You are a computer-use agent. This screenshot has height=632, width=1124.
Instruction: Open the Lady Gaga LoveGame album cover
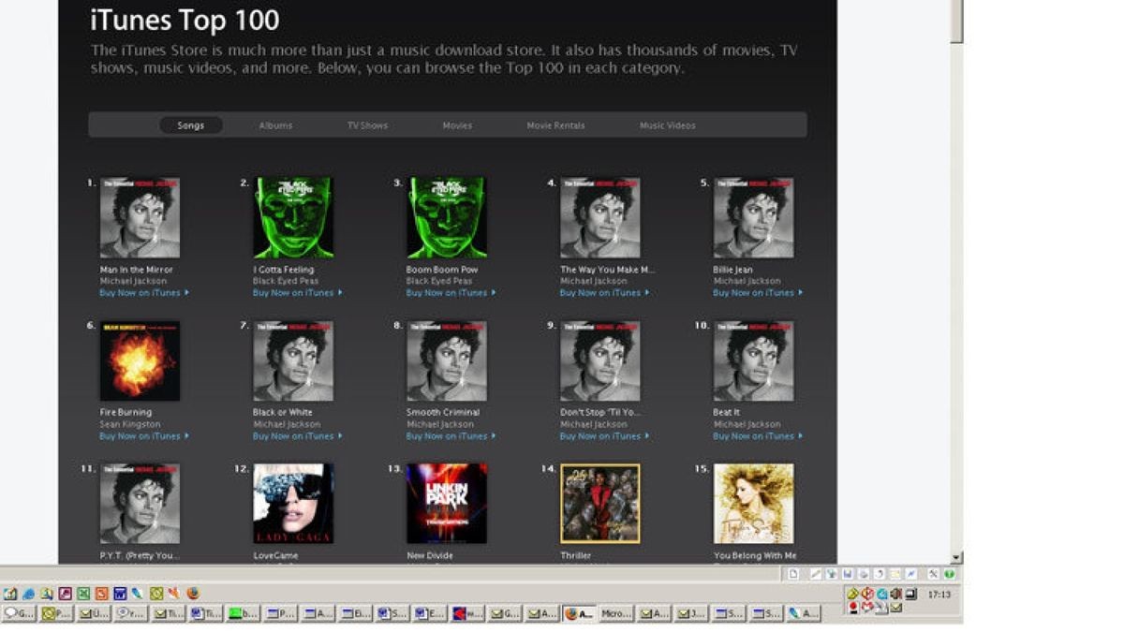click(x=293, y=503)
